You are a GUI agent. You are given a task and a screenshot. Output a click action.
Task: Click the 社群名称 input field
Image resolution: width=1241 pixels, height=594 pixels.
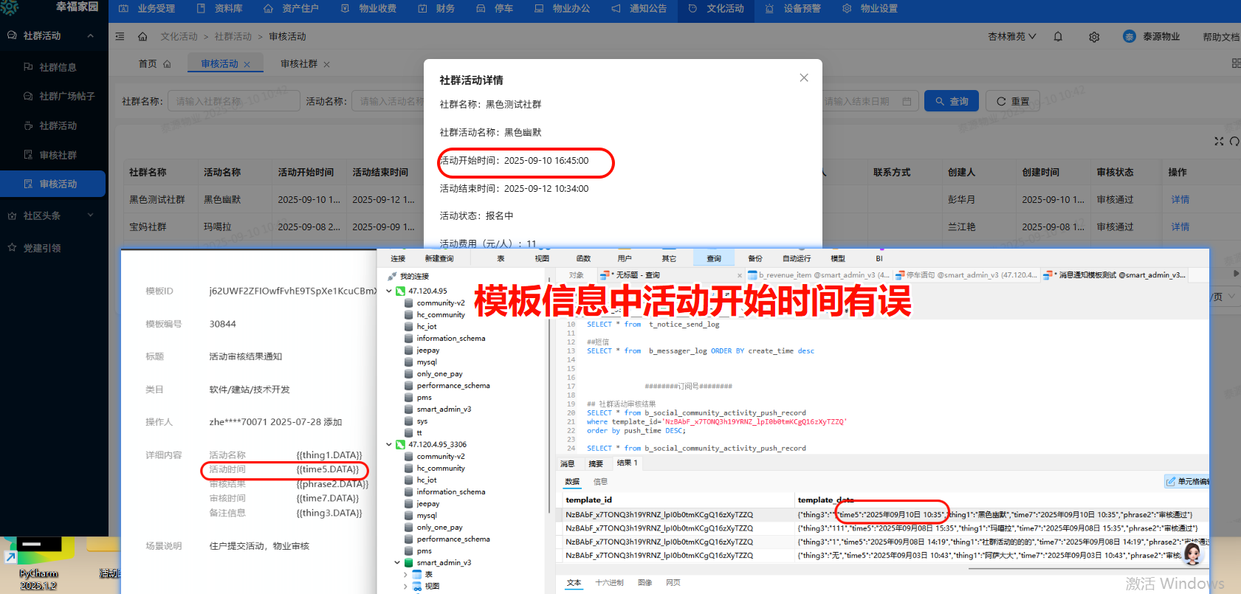tap(234, 101)
